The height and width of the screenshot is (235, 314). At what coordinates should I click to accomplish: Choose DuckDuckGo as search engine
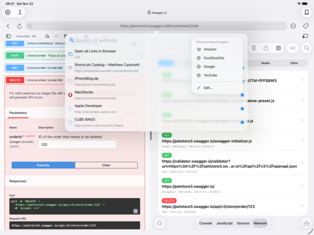tap(217, 58)
